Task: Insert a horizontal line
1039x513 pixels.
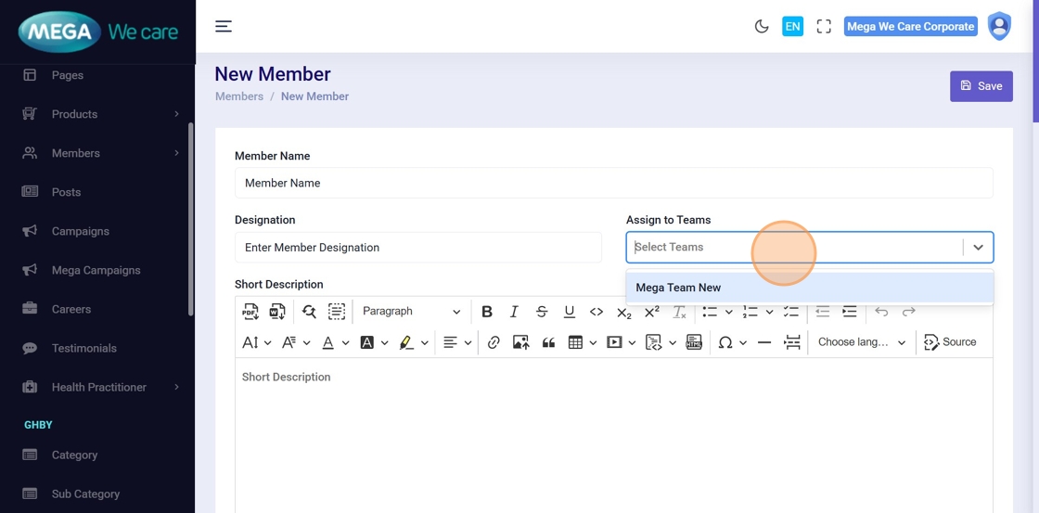Action: click(x=764, y=342)
